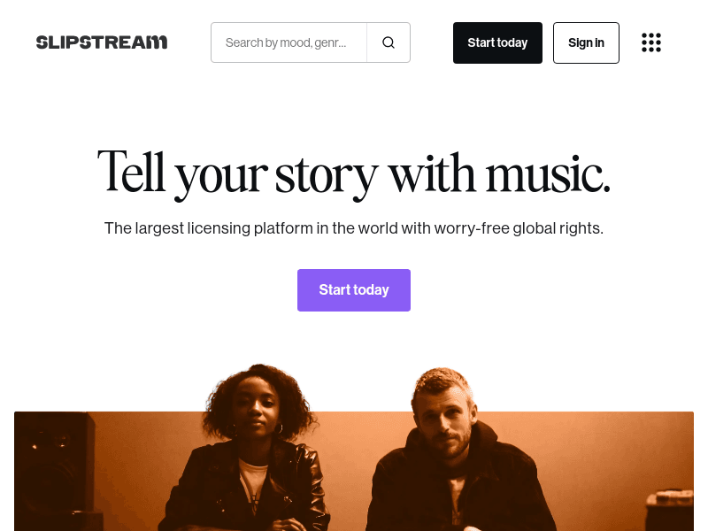Viewport: 708px width, 531px height.
Task: Open the Sign in page
Action: click(586, 42)
